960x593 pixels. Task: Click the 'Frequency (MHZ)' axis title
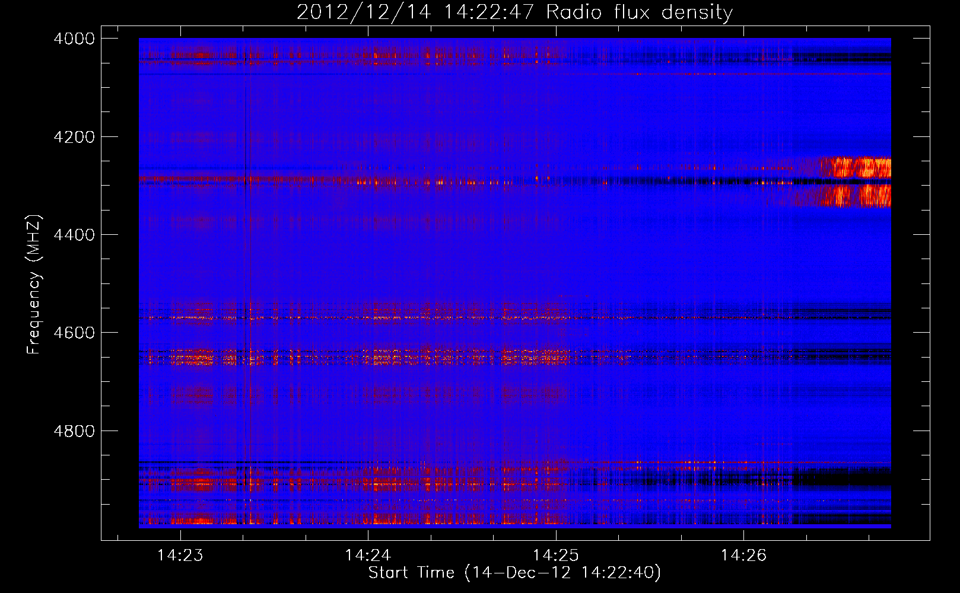click(x=34, y=285)
